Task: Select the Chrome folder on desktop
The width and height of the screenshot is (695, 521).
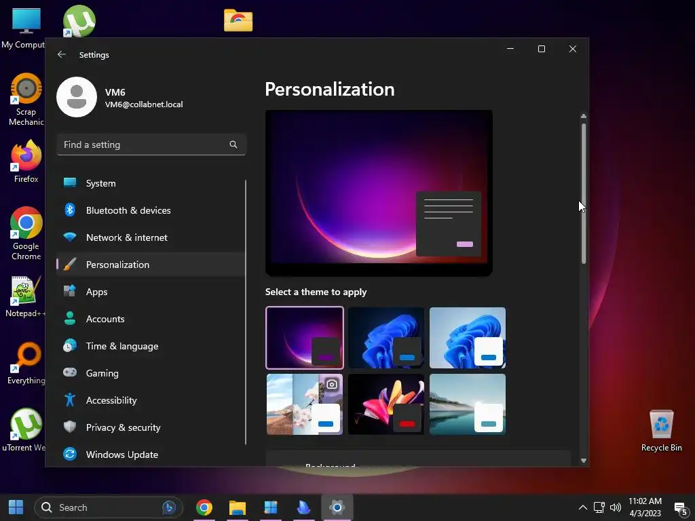Action: coord(238,20)
